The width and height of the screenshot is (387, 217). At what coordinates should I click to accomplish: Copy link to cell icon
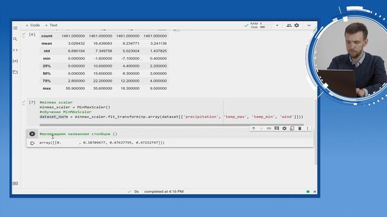268,128
